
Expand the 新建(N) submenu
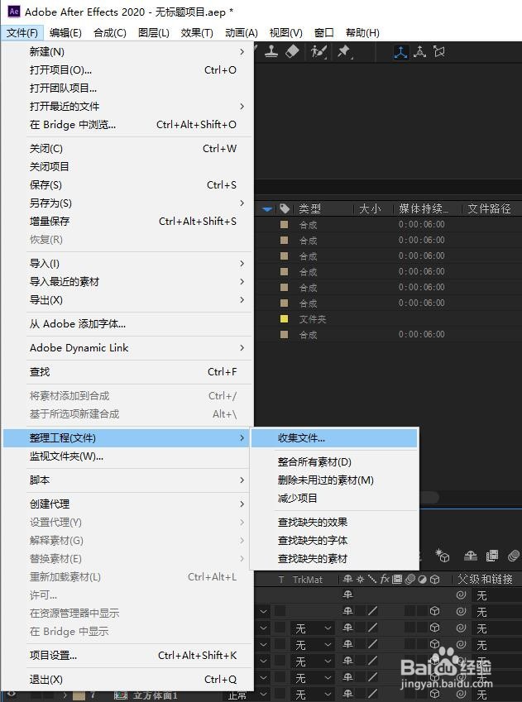(x=128, y=52)
